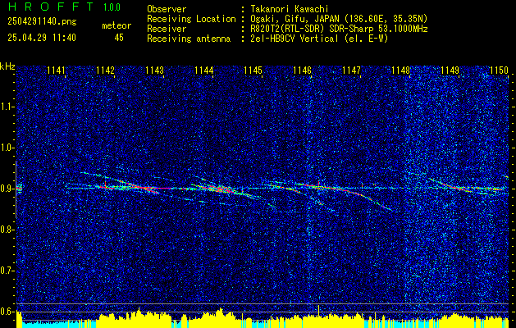Screen dimensions: 516x328
Task: Click time axis marker 1145
Action: [x=253, y=71]
